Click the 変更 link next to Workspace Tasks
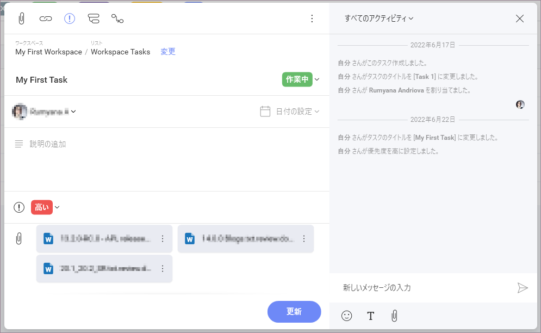 (x=168, y=52)
